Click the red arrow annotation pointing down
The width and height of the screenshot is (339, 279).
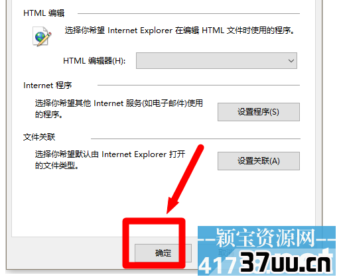(x=185, y=179)
